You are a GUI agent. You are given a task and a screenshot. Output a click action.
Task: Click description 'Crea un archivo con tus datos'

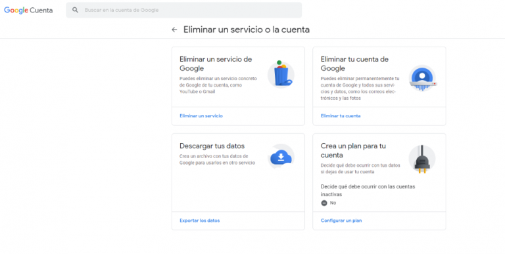(x=217, y=159)
